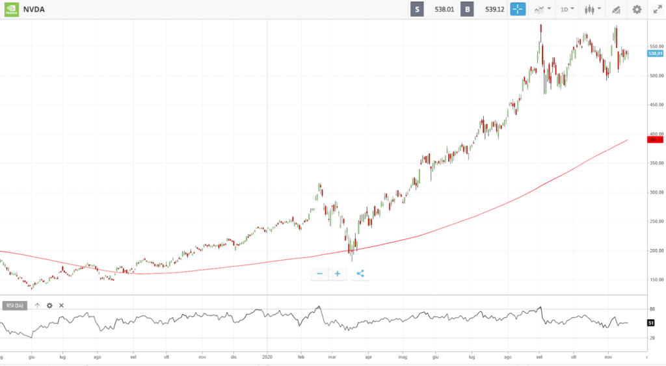The width and height of the screenshot is (666, 366).
Task: Click the red moving average value tag
Action: tap(656, 140)
